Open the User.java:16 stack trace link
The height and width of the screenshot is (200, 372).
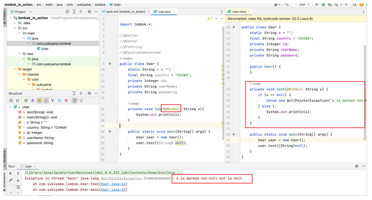(114, 184)
